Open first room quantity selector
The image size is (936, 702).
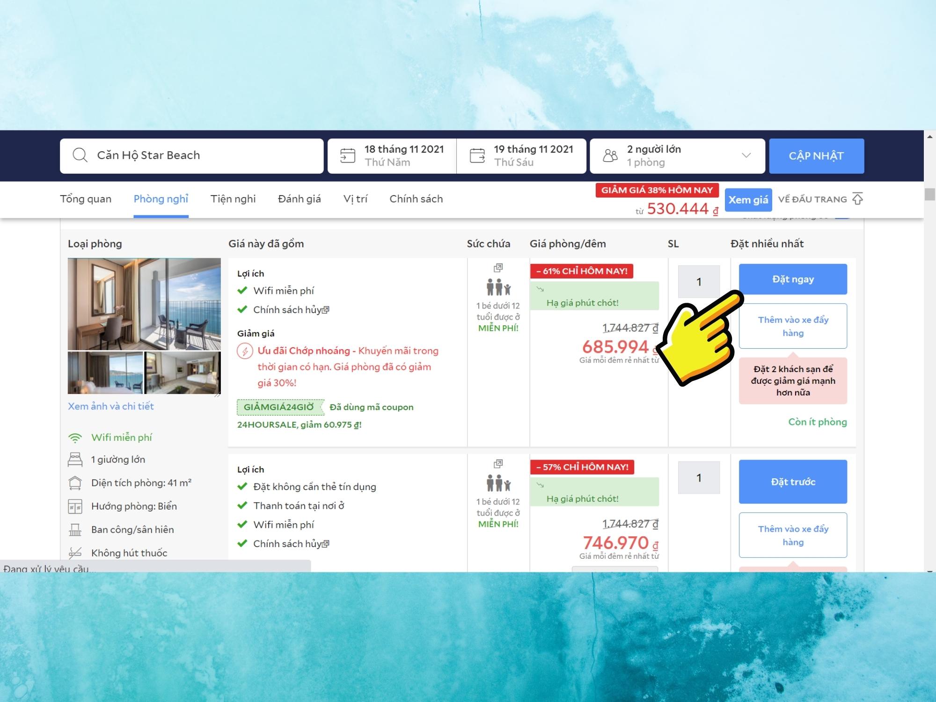698,282
